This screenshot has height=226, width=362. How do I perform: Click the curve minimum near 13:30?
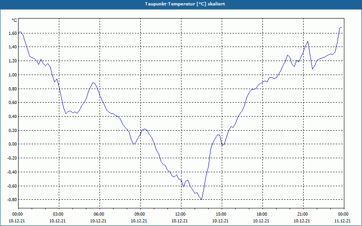201,199
